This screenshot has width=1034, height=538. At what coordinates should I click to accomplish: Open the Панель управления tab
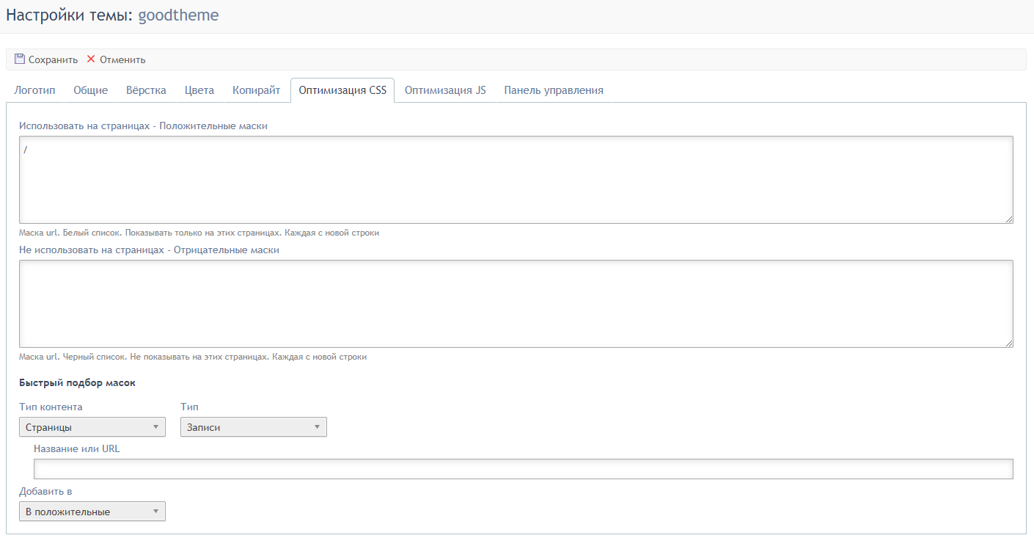coord(554,90)
